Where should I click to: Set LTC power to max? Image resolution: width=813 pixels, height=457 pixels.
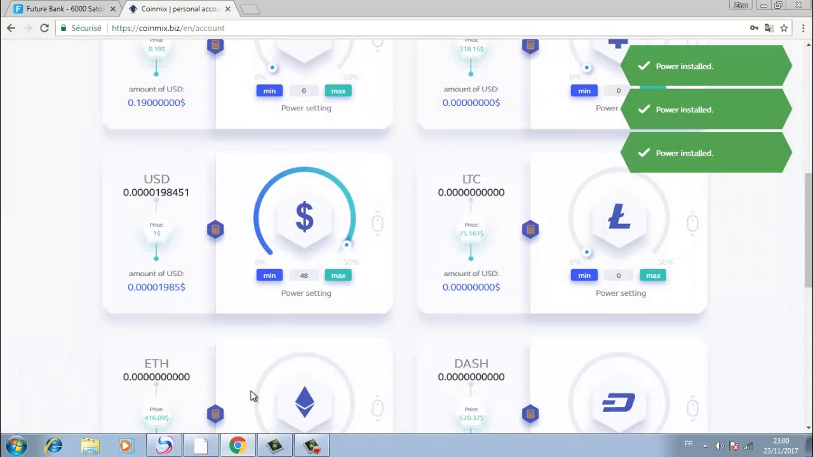coord(653,275)
